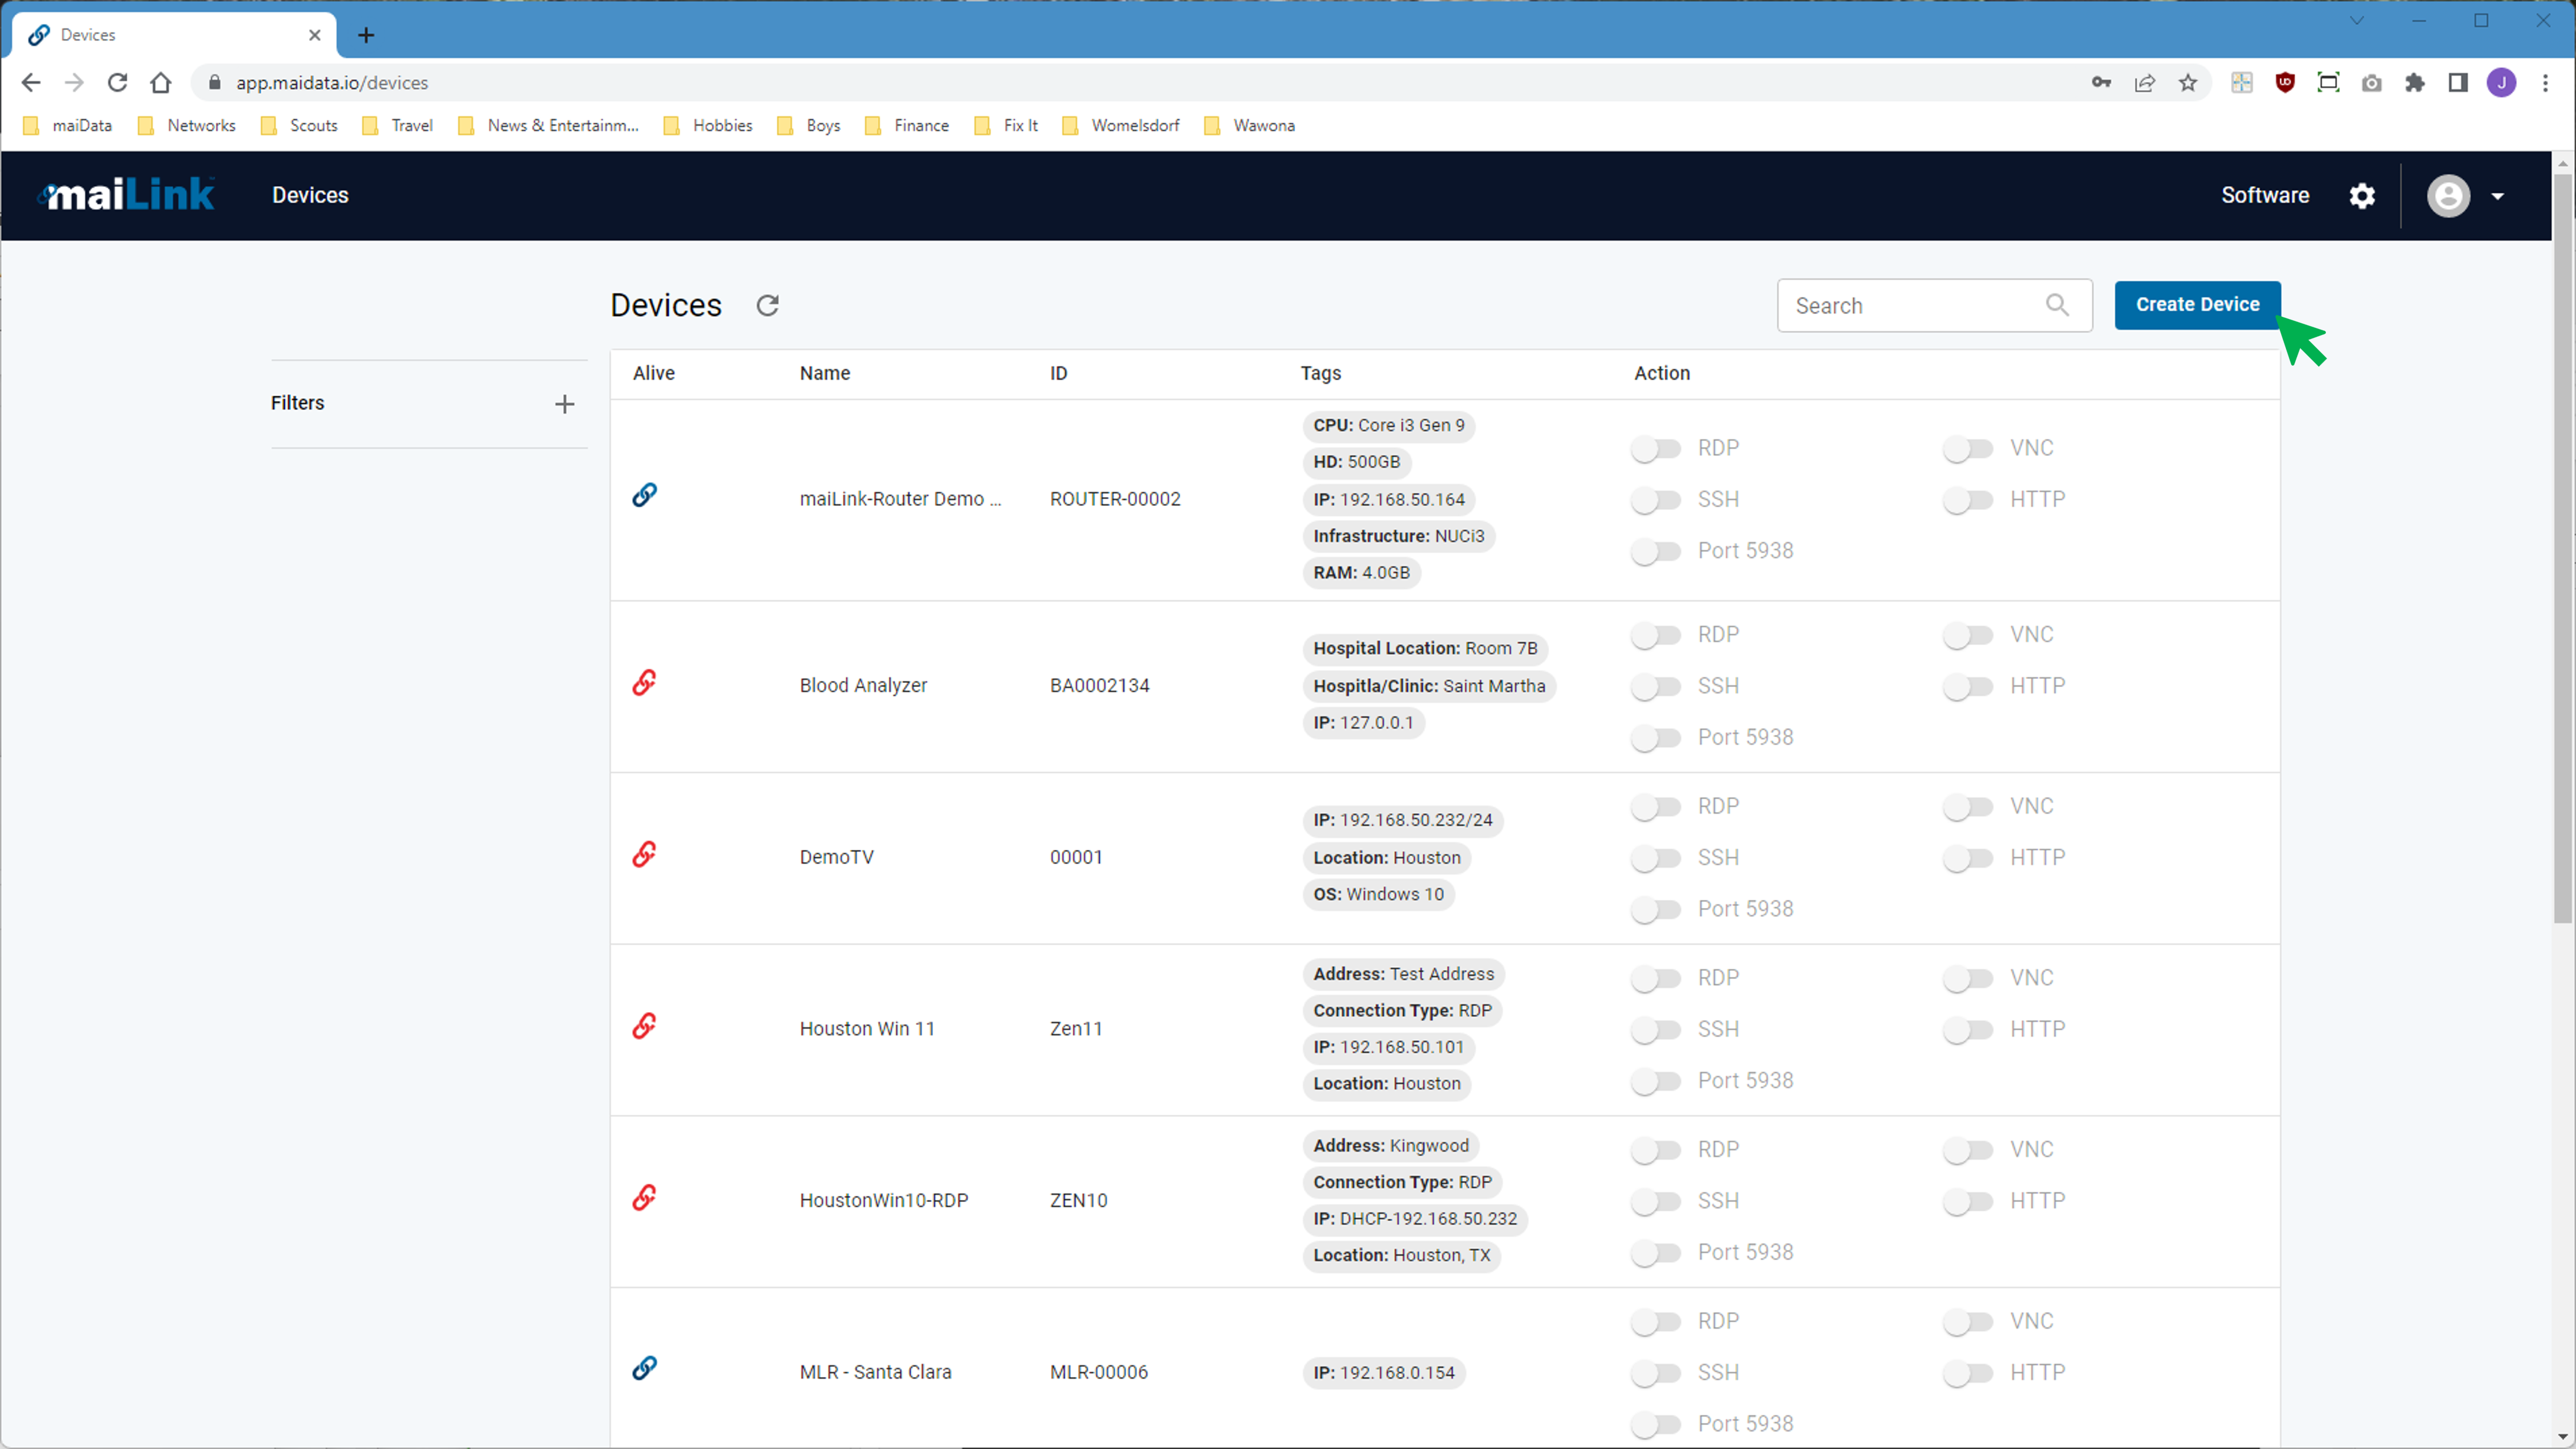Toggle RDP for maiLink-Router Demo
The image size is (2576, 1449).
coord(1656,449)
